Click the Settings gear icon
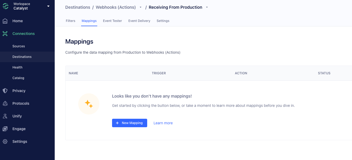Viewport: 352px width, 160px height. 5,141
